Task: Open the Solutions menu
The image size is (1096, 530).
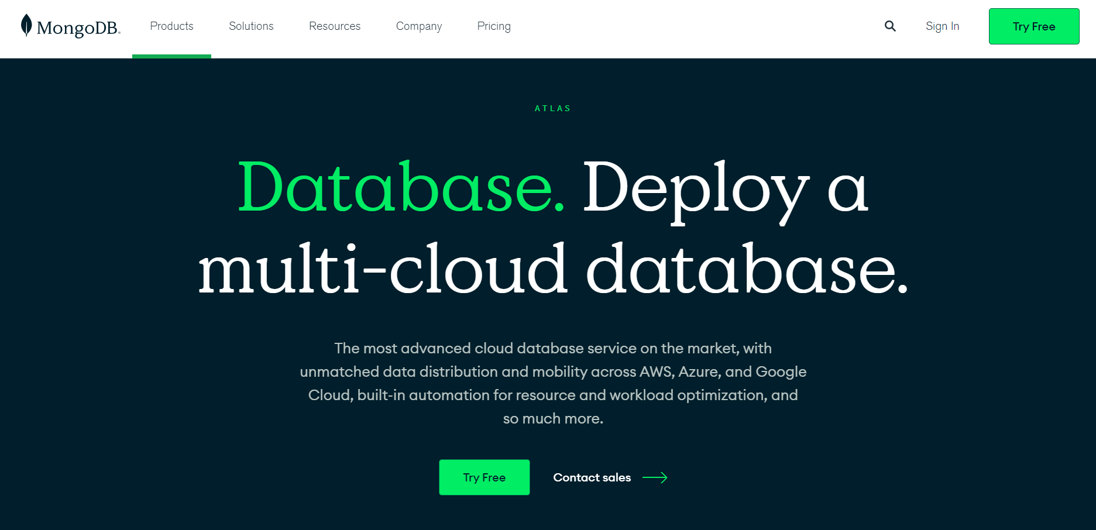Action: pos(251,26)
